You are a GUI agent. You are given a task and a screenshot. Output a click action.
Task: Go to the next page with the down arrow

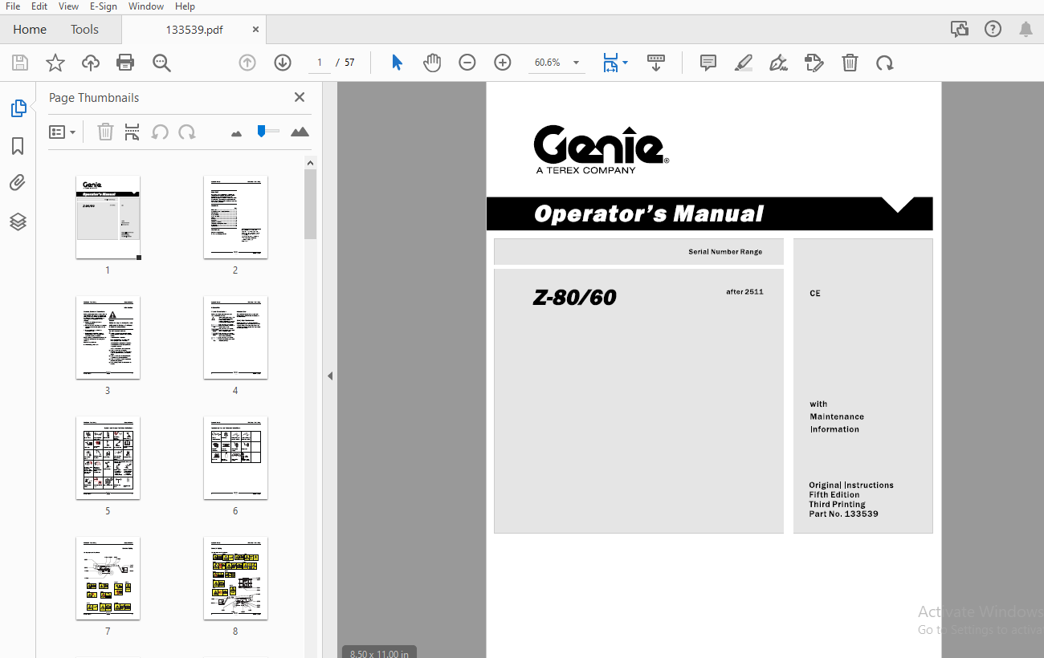click(x=283, y=63)
